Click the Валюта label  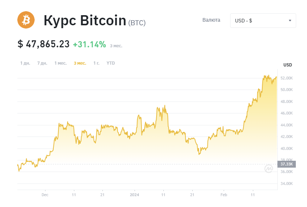pyautogui.click(x=211, y=20)
